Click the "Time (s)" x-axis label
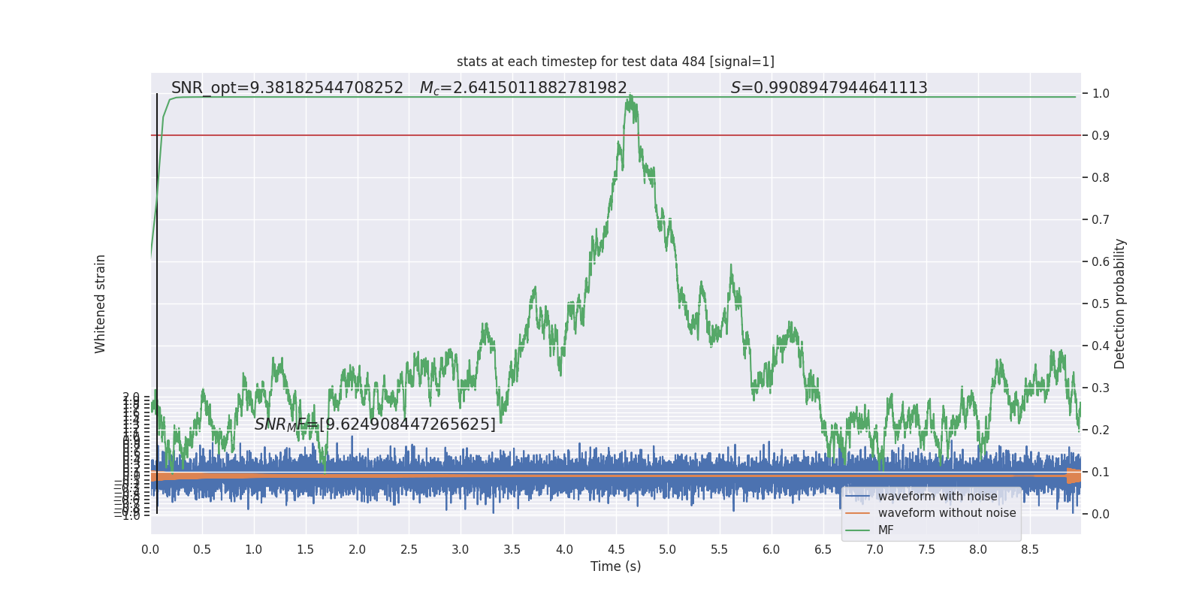 click(x=615, y=566)
